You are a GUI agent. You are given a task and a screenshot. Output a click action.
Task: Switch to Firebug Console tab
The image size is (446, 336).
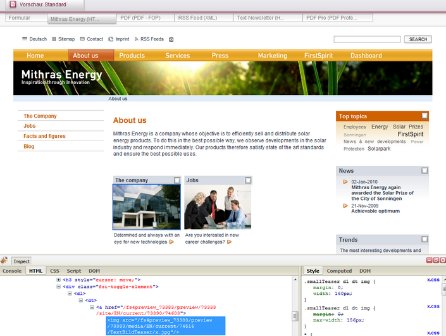pos(12,271)
